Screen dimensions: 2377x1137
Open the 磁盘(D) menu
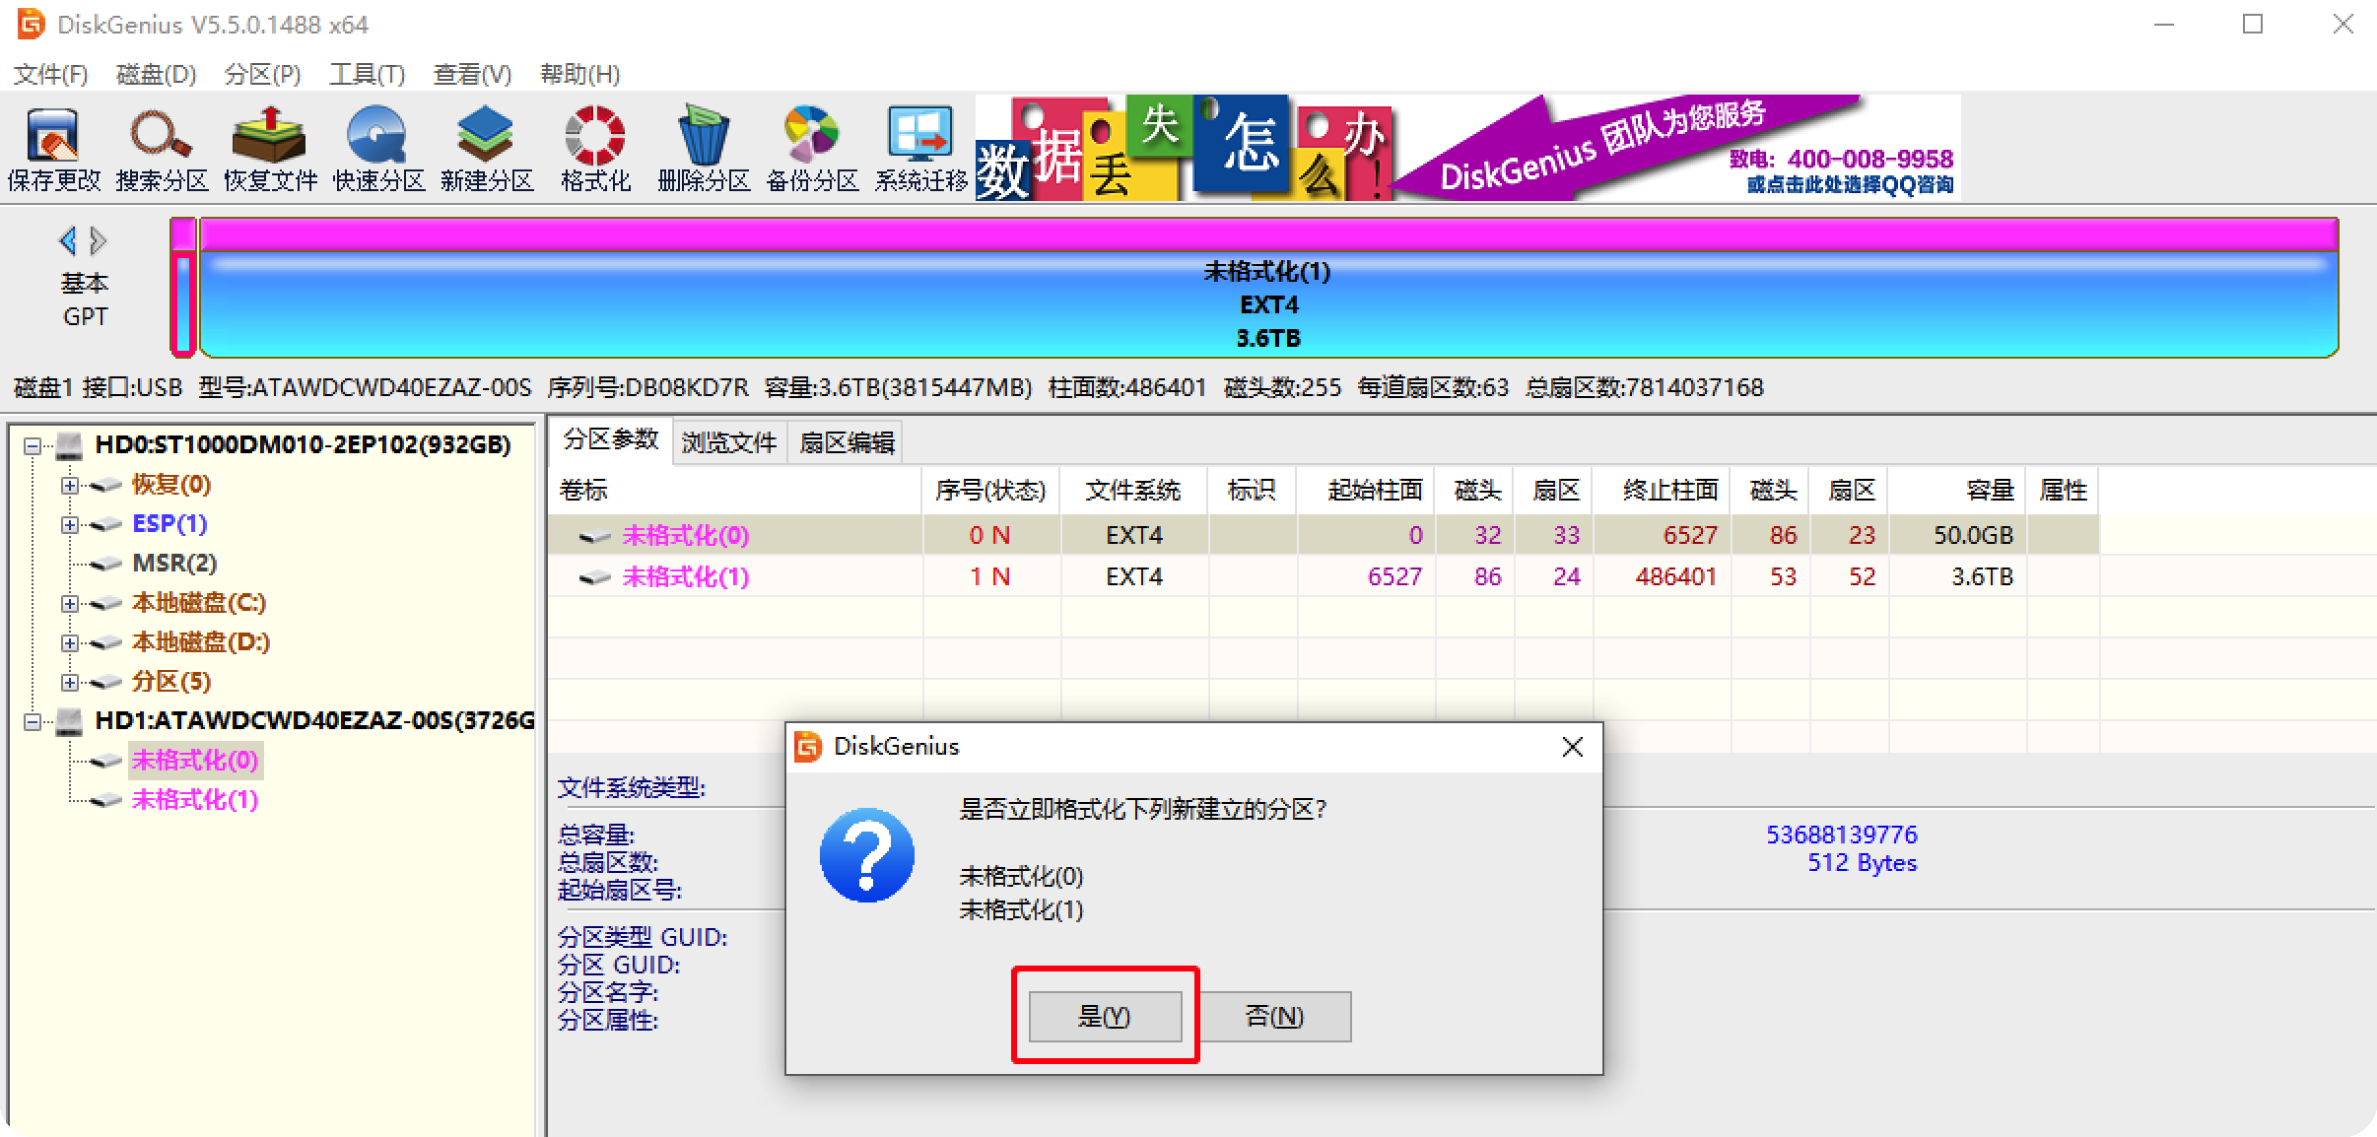(156, 74)
